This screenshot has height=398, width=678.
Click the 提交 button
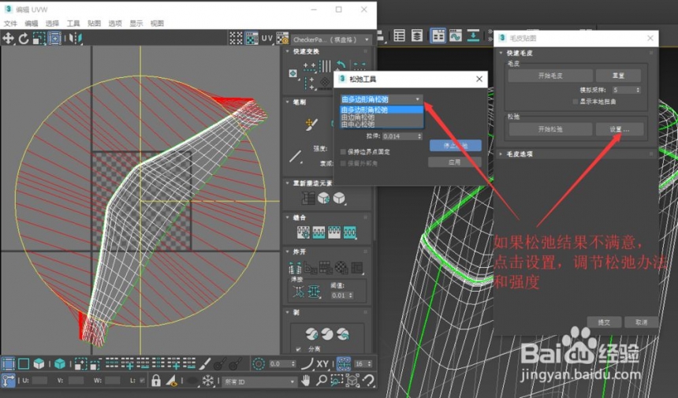pyautogui.click(x=604, y=322)
